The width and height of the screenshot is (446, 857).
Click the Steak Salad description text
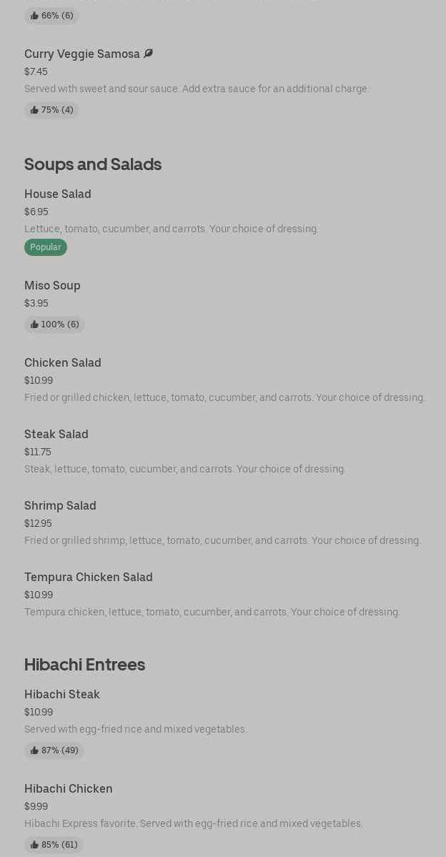pyautogui.click(x=185, y=469)
